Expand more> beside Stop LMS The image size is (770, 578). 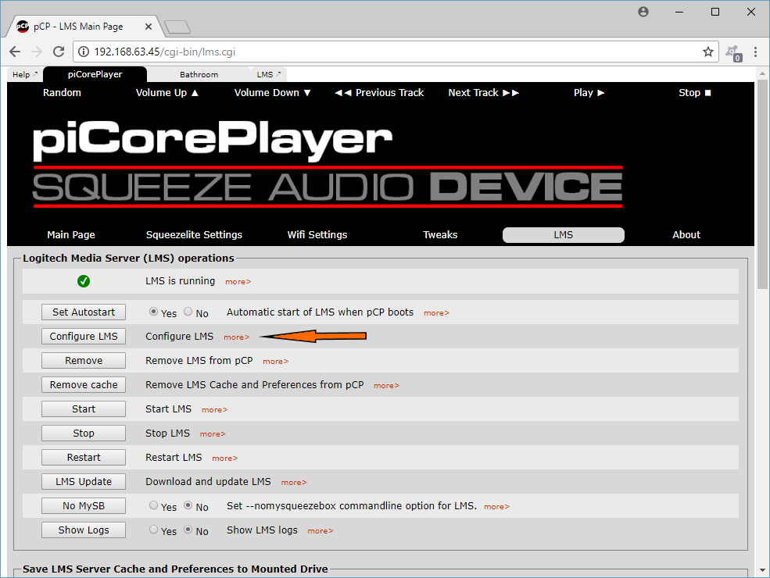pos(213,433)
